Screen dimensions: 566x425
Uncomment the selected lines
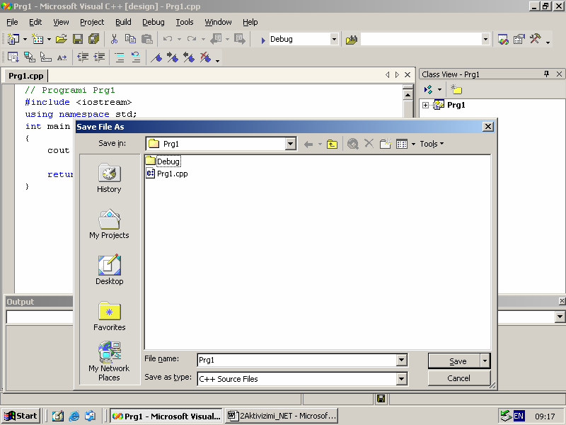click(x=136, y=57)
